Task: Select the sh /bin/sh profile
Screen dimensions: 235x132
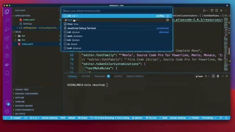Action: (117, 44)
